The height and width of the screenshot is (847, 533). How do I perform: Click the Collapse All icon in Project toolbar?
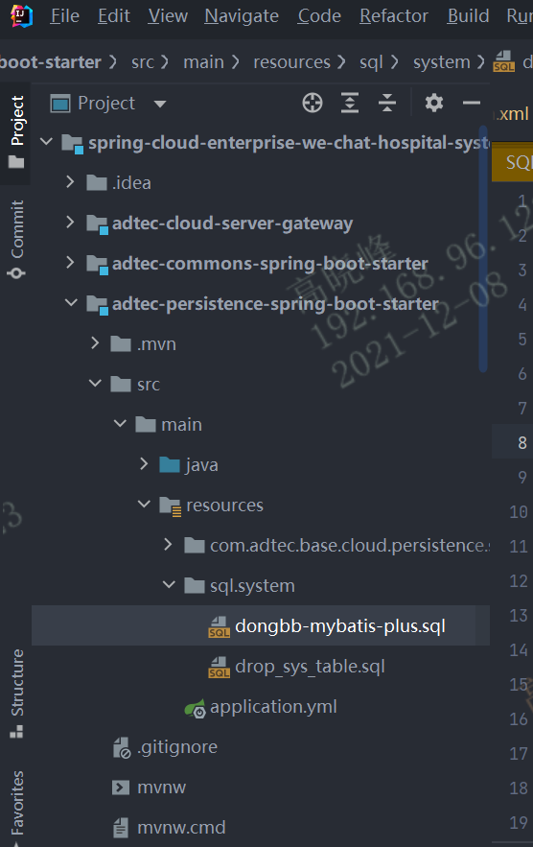click(387, 103)
